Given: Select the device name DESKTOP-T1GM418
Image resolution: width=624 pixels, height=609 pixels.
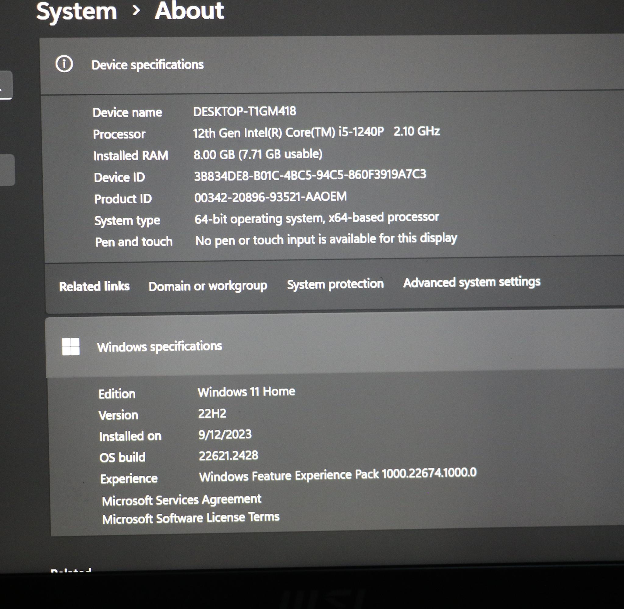Looking at the screenshot, I should [245, 112].
